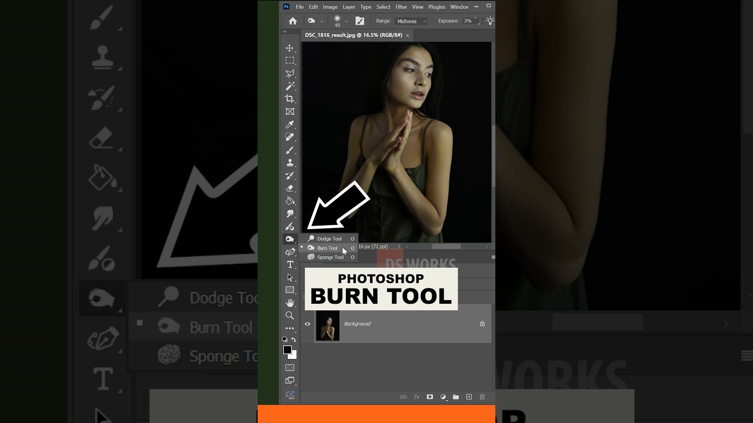This screenshot has height=423, width=753.
Task: Select the Brush tool in toolbar
Action: (x=289, y=150)
